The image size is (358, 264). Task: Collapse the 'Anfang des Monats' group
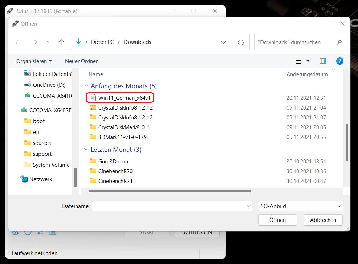click(86, 86)
